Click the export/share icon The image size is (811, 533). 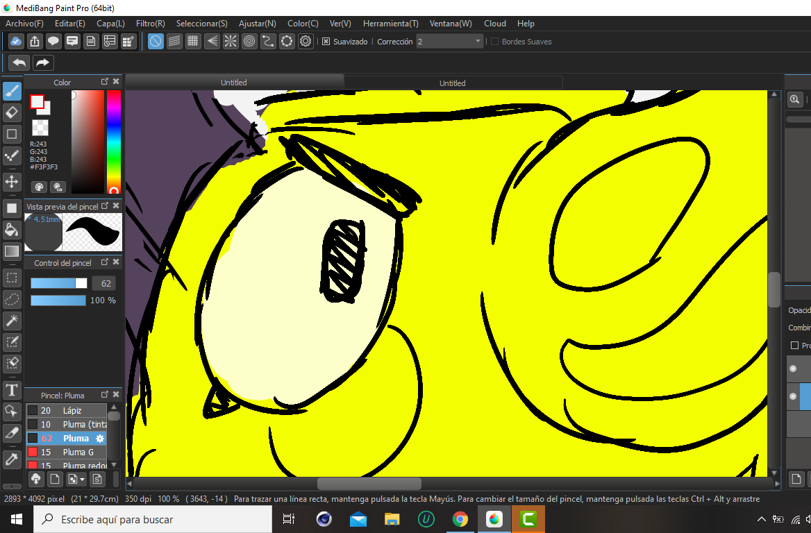(x=35, y=42)
